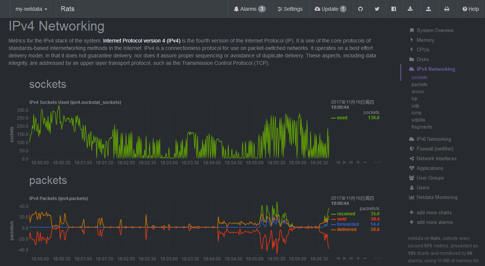This screenshot has width=485, height=266.
Task: Click the Facebook share icon
Action: click(x=394, y=9)
